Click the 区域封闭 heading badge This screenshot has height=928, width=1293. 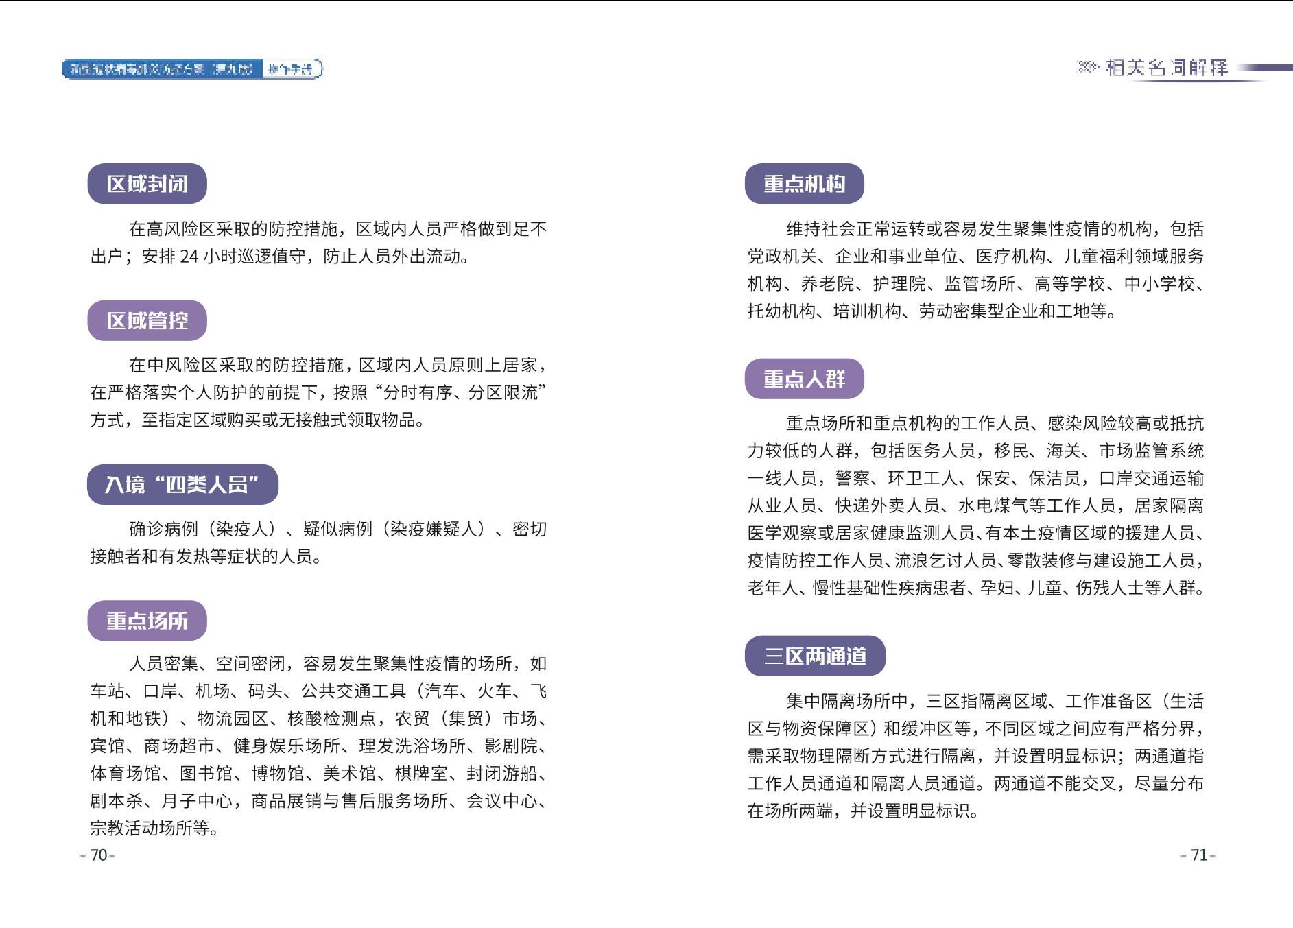point(147,183)
